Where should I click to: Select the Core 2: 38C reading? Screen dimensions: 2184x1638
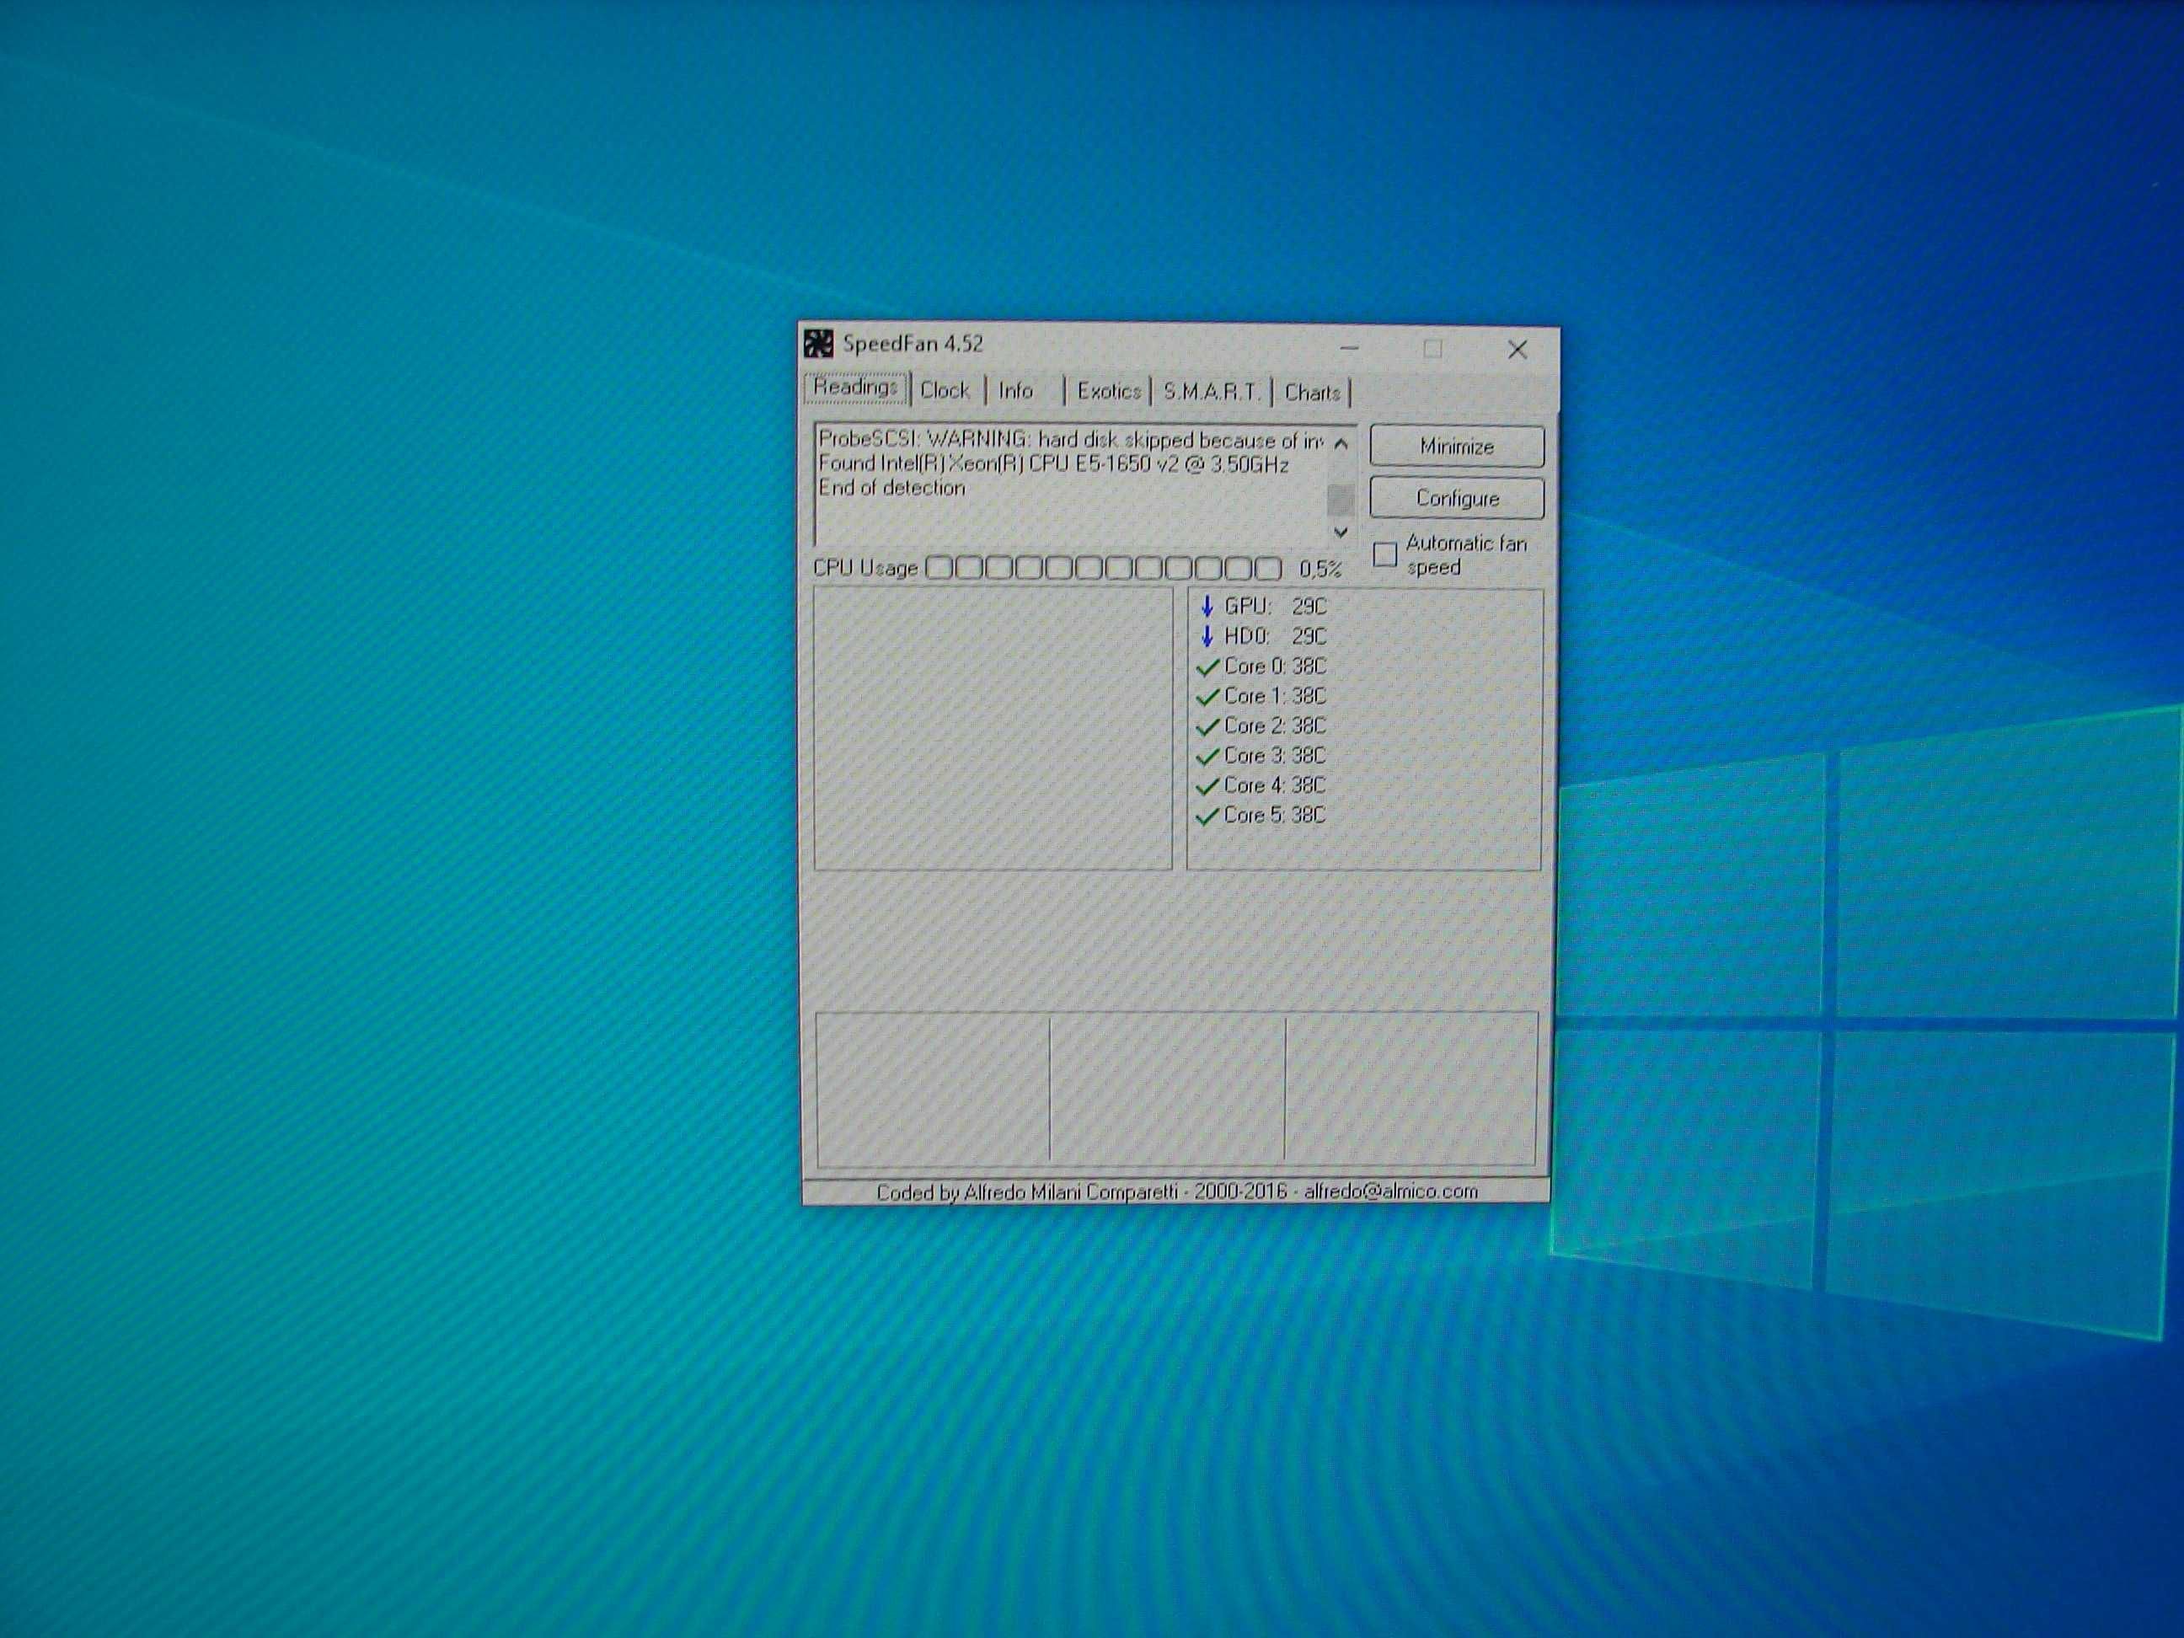1275,725
